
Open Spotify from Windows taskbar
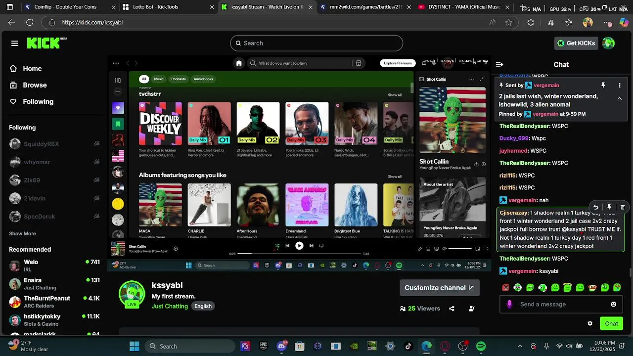point(481,346)
